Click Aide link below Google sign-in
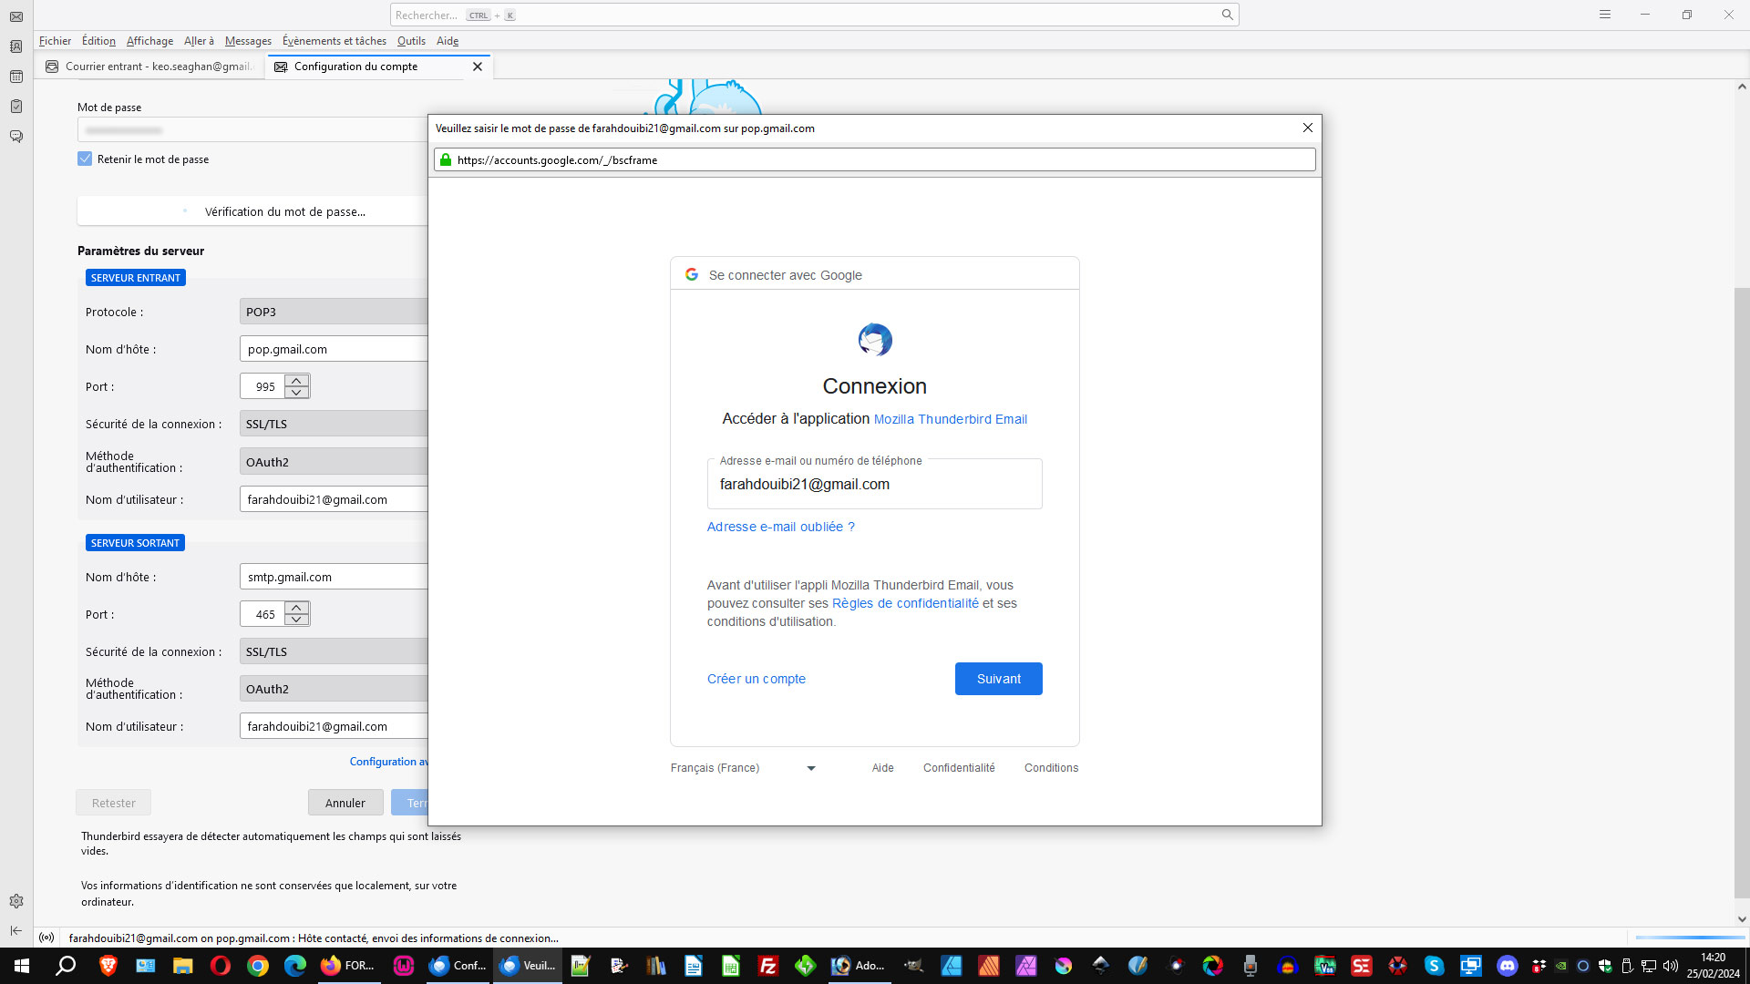The height and width of the screenshot is (984, 1750). click(882, 768)
